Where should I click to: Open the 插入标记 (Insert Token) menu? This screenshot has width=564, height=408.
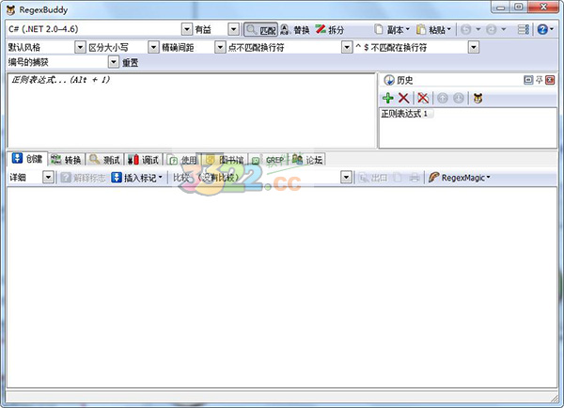pyautogui.click(x=136, y=178)
